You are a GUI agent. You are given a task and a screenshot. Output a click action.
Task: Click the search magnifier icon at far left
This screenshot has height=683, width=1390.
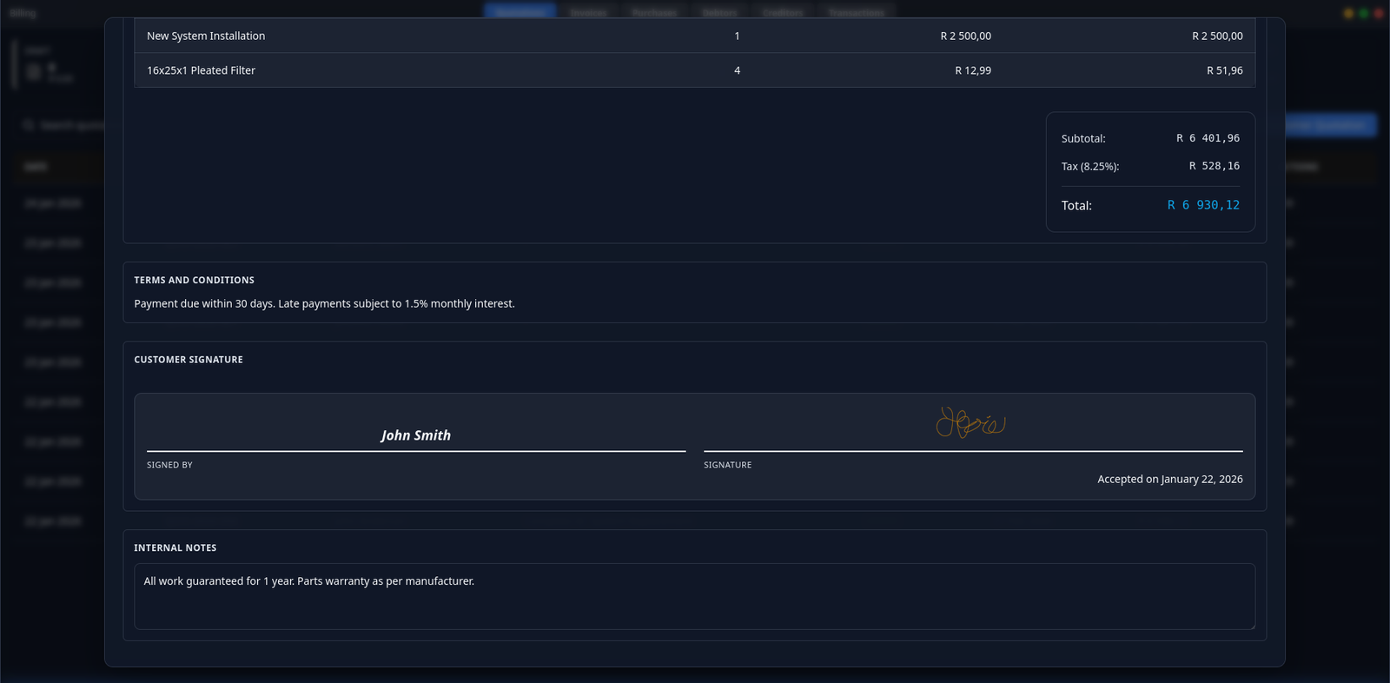pos(29,125)
